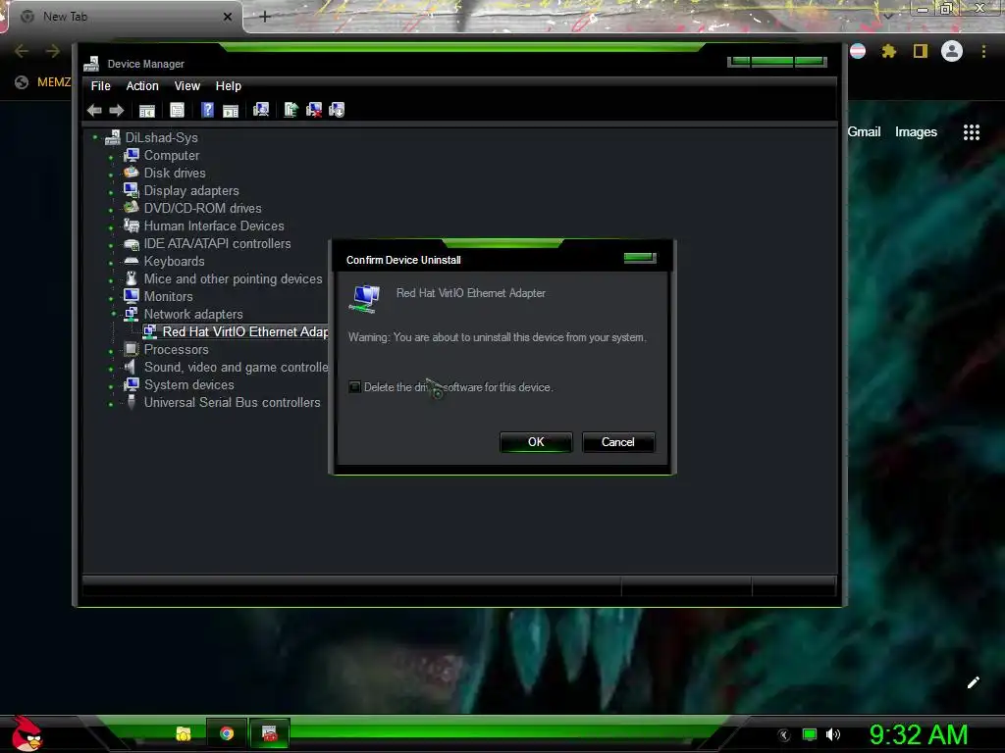This screenshot has height=753, width=1005.
Task: Click the Chrome three-dot menu
Action: point(983,51)
